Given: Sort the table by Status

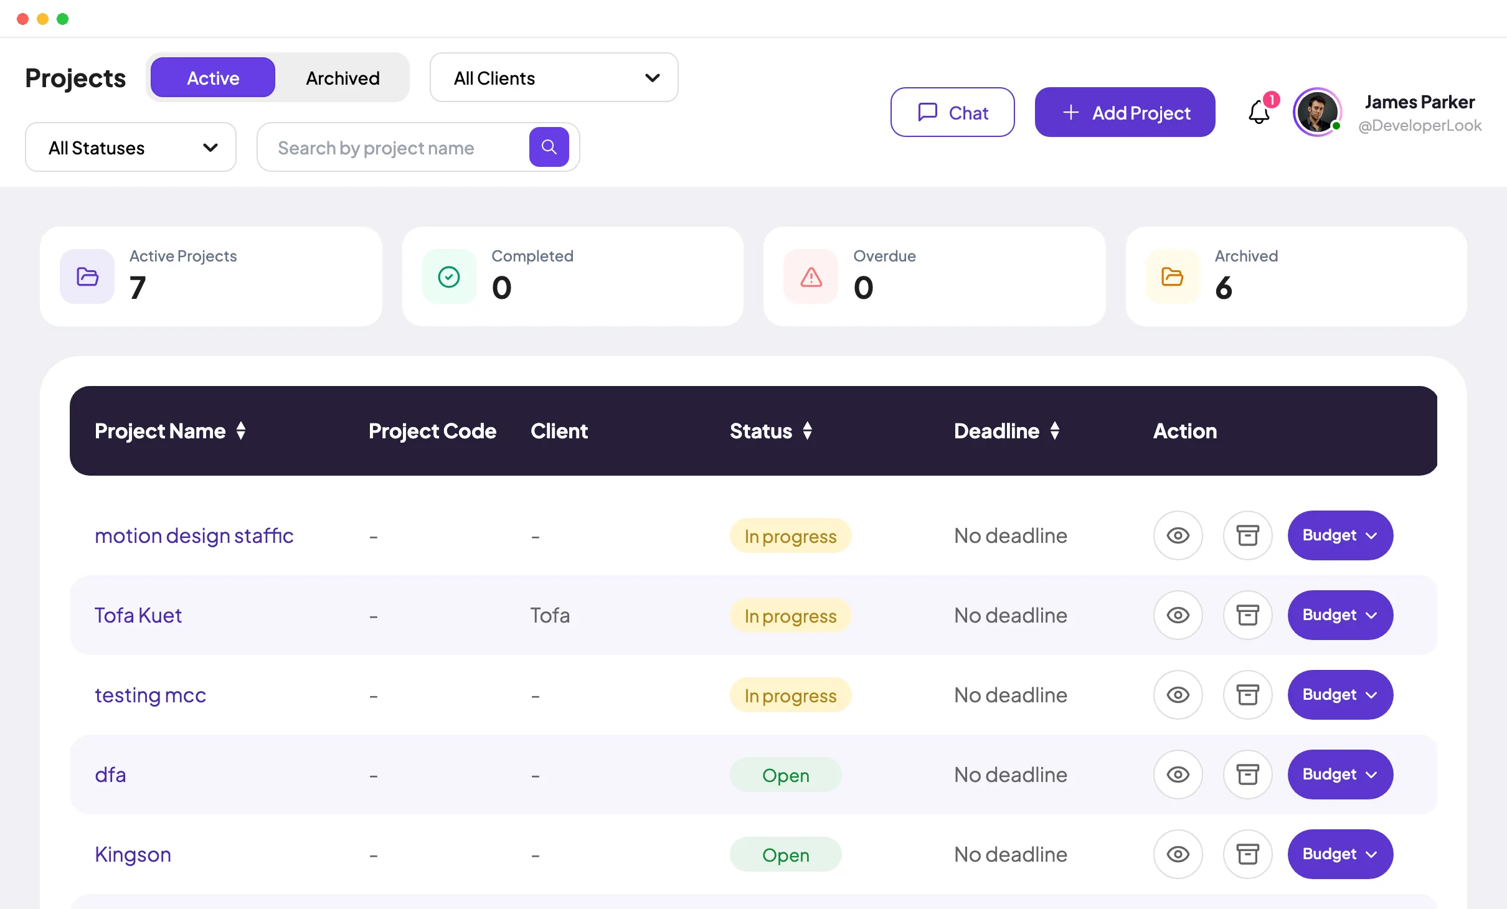Looking at the screenshot, I should click(808, 431).
